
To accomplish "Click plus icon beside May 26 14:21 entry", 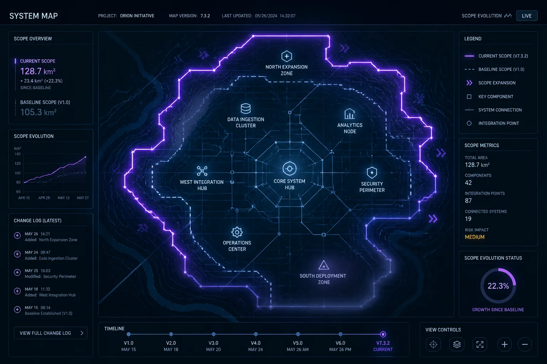I will 17,235.
